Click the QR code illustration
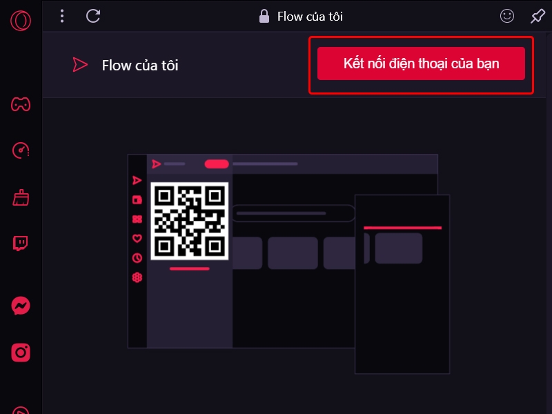The image size is (552, 414). (189, 221)
